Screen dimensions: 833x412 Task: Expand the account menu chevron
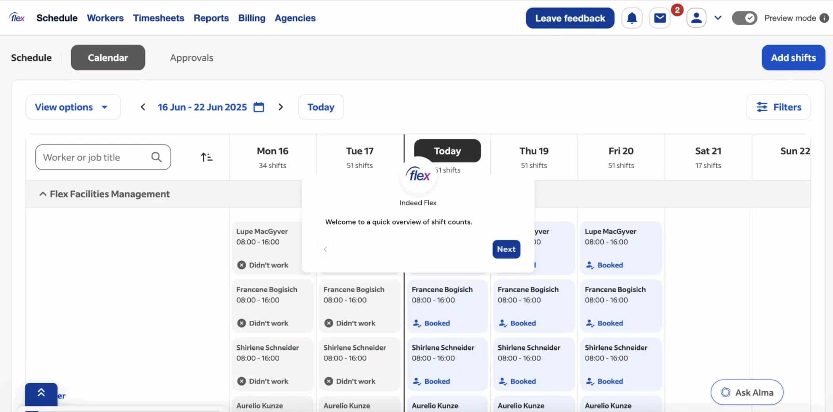(x=718, y=18)
